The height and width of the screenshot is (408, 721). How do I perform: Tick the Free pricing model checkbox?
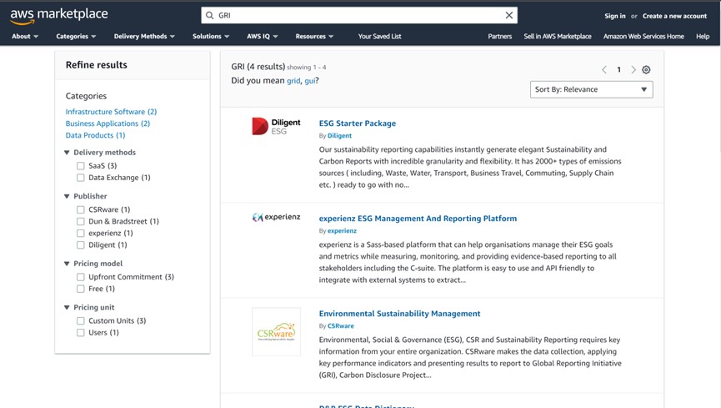click(x=81, y=289)
